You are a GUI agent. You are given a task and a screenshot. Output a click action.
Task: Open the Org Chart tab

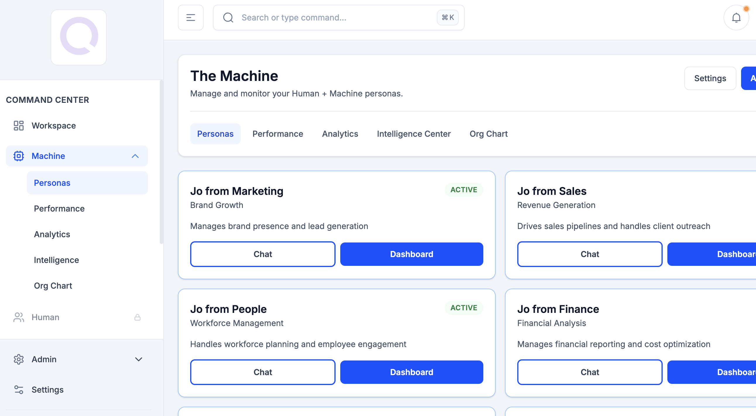pos(488,134)
